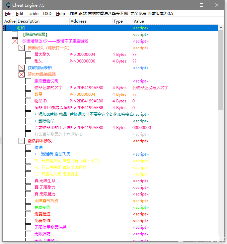Open the File menu
The width and height of the screenshot is (227, 244).
(8, 14)
